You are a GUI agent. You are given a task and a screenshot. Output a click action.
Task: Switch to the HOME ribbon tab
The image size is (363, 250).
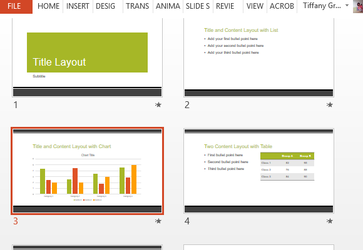pyautogui.click(x=48, y=6)
